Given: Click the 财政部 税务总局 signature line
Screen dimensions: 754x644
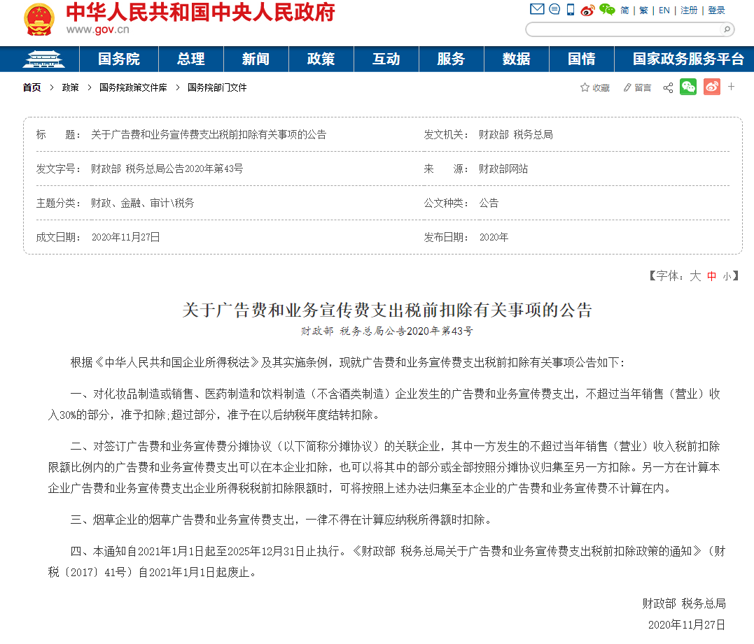Looking at the screenshot, I should (684, 603).
